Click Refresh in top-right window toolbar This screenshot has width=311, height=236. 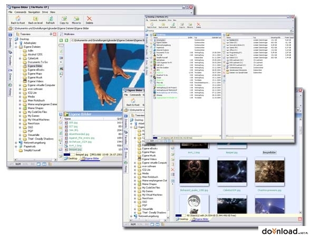[x=173, y=25]
